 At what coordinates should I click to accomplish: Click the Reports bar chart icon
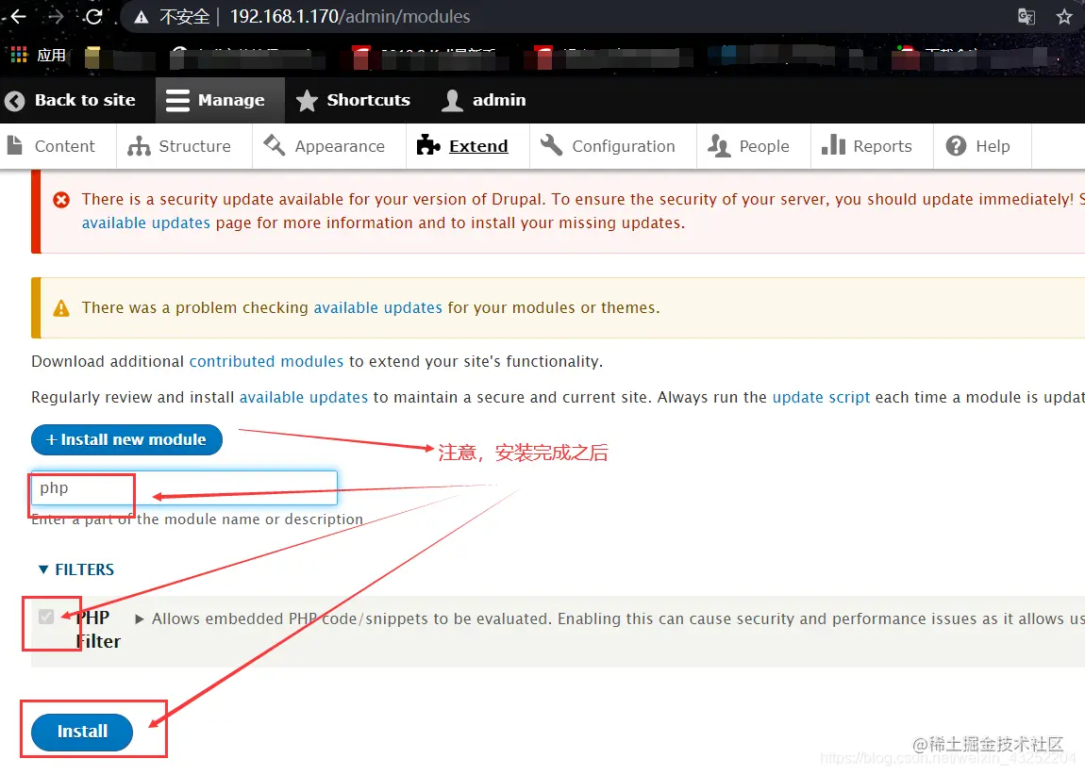tap(833, 145)
